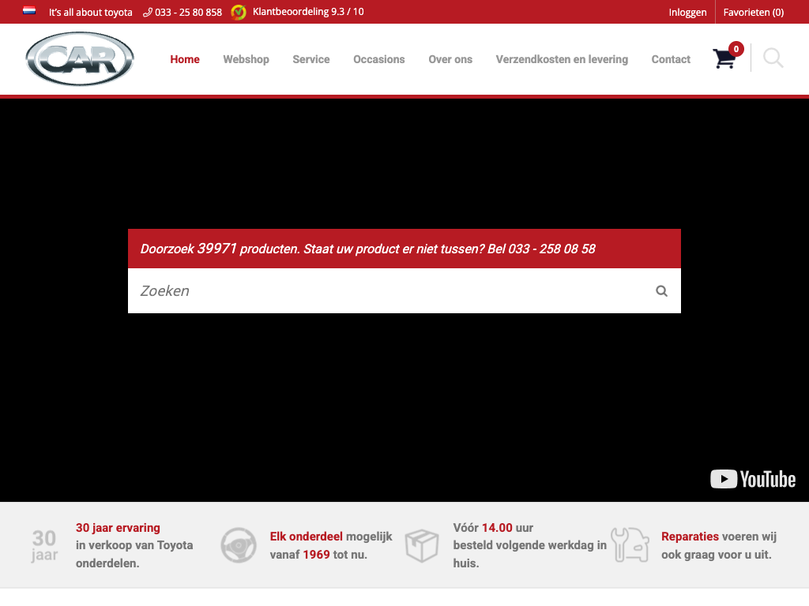Open the Occasions page
This screenshot has width=809, height=606.
pos(378,59)
